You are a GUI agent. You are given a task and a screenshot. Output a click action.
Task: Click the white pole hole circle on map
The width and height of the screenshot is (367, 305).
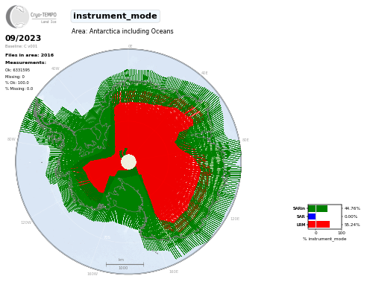(128, 162)
